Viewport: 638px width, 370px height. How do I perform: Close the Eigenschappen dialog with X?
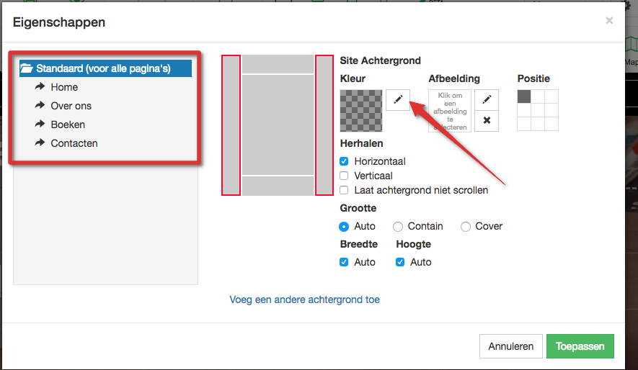(609, 21)
